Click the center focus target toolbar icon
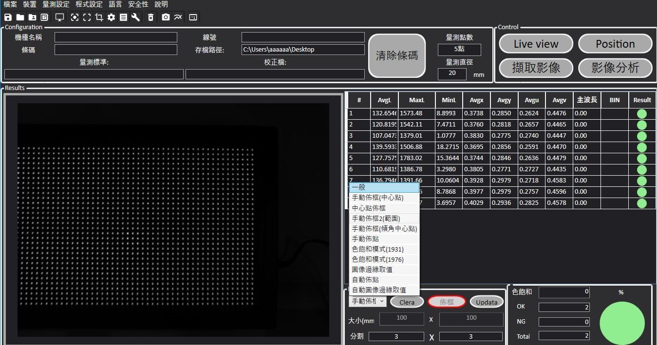Image resolution: width=657 pixels, height=345 pixels. tap(75, 17)
